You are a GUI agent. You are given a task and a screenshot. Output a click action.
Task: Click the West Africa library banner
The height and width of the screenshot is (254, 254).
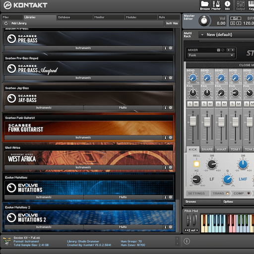pyautogui.click(x=89, y=158)
